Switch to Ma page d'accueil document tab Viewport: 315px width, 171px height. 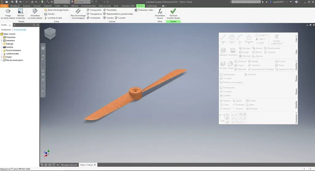(x=69, y=165)
